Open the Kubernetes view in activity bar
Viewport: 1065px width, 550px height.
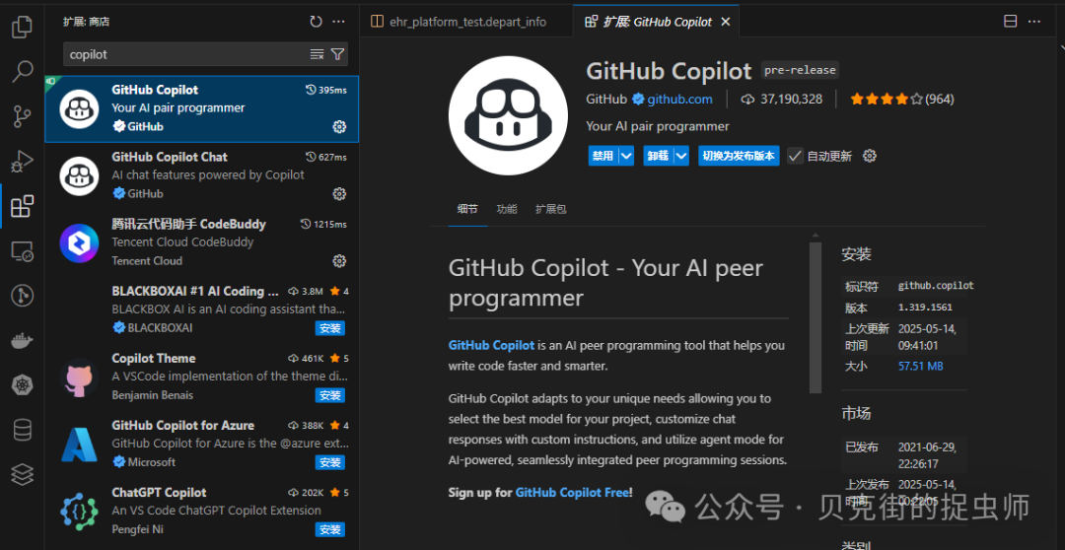click(x=23, y=385)
